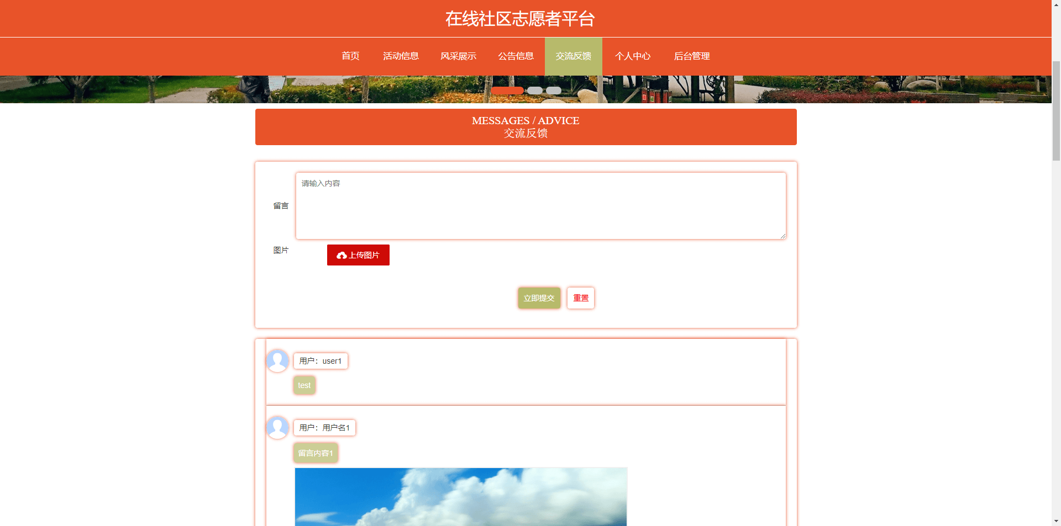This screenshot has width=1061, height=526.
Task: Click the scrollbar up arrow
Action: coord(1056,4)
